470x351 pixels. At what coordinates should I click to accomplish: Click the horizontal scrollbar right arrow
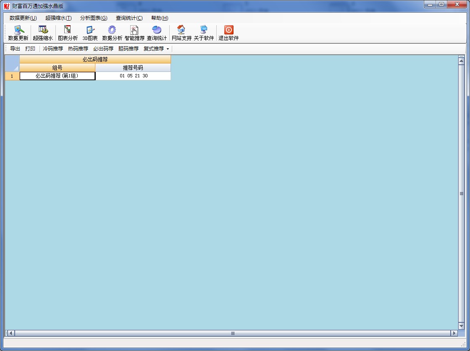(x=454, y=333)
